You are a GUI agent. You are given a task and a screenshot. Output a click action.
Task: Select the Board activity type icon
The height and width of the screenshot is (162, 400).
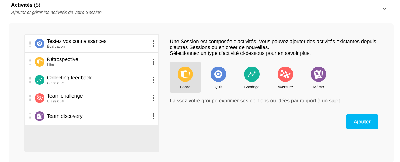185,74
